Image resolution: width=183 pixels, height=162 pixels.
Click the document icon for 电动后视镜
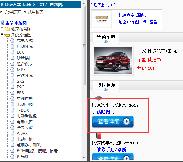coord(12,116)
